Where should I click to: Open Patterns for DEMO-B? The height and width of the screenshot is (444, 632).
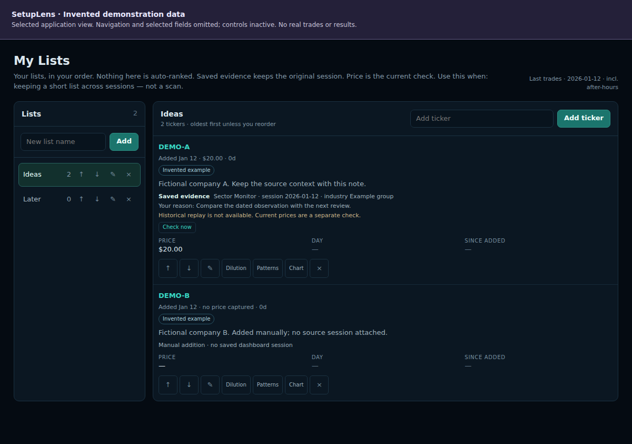(268, 385)
